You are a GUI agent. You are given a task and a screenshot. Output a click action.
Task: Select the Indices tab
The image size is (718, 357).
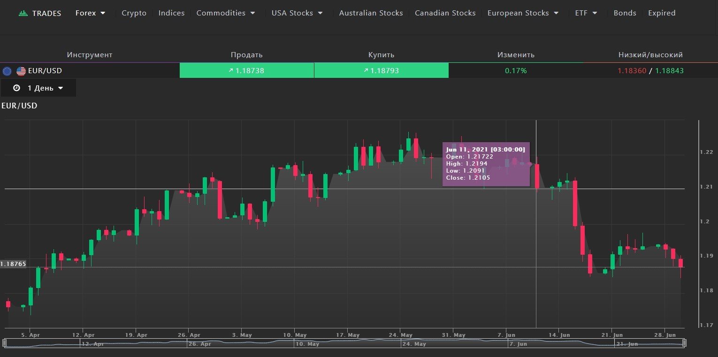171,13
